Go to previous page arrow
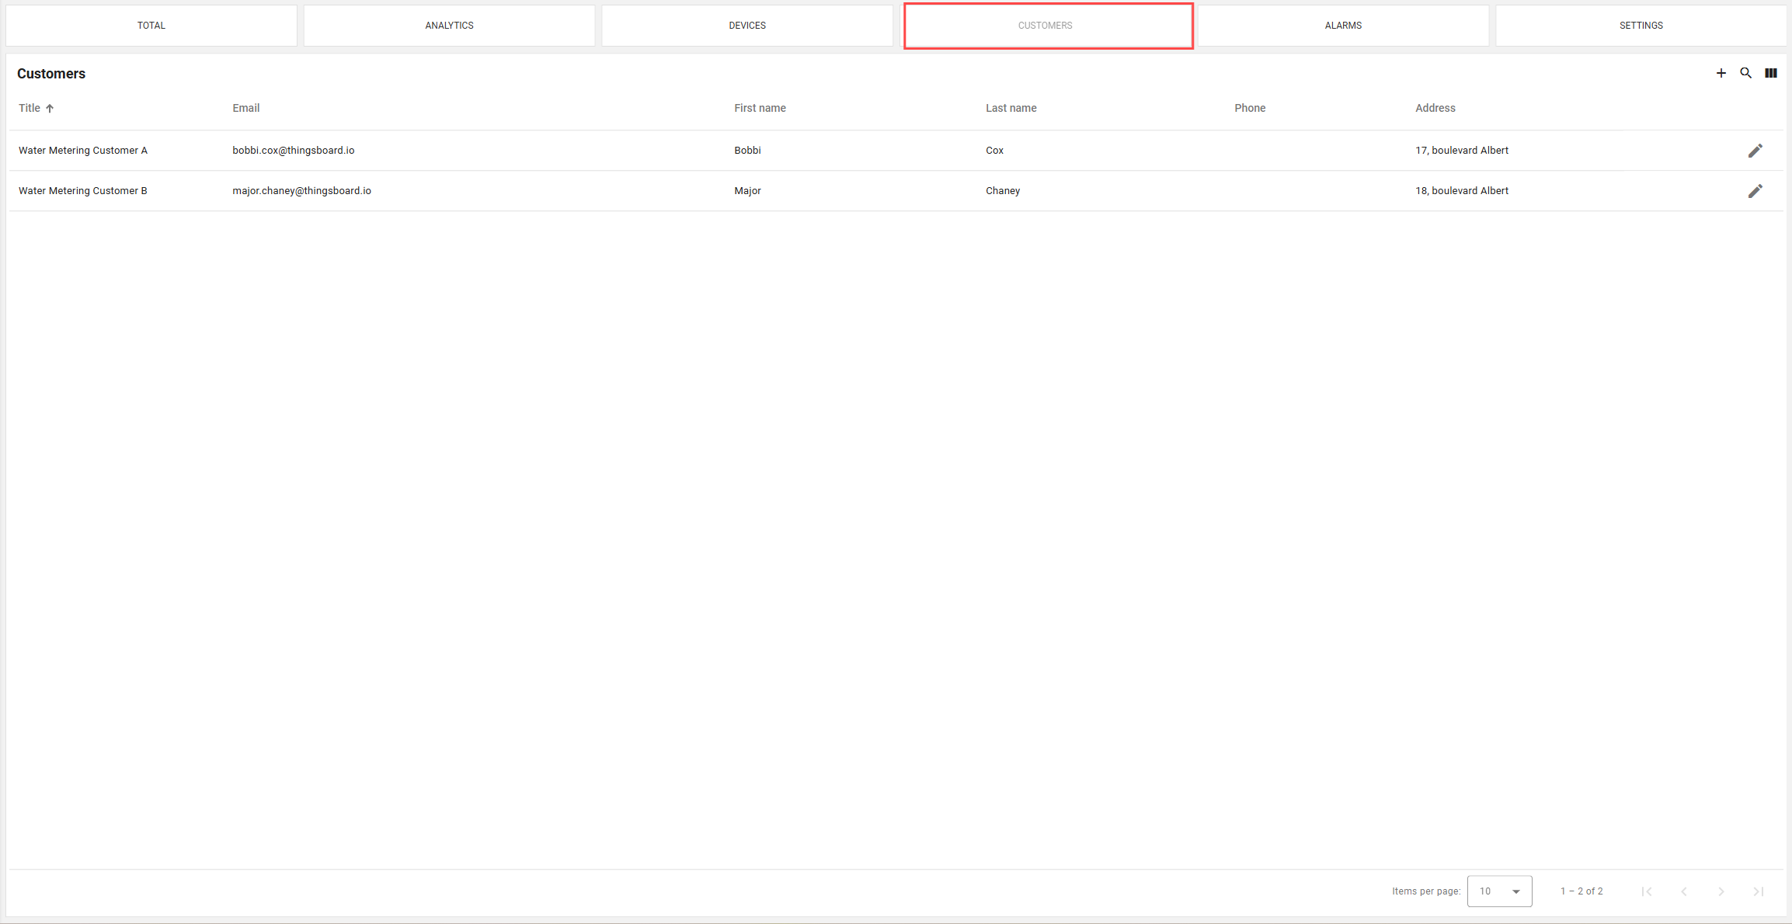 (1684, 891)
